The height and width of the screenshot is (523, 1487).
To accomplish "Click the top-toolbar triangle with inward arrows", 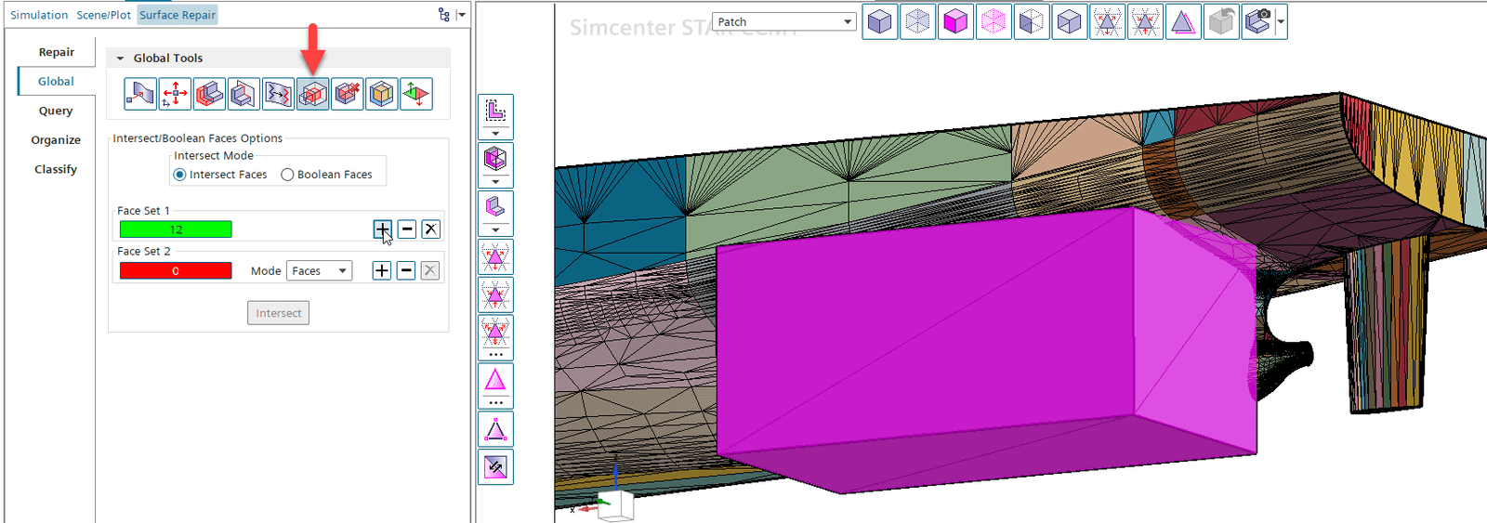I will [1145, 21].
